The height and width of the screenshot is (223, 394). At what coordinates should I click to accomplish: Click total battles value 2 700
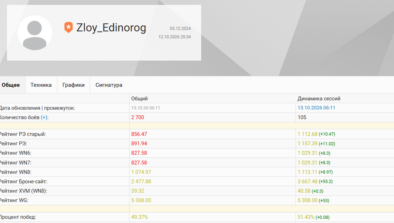point(138,117)
